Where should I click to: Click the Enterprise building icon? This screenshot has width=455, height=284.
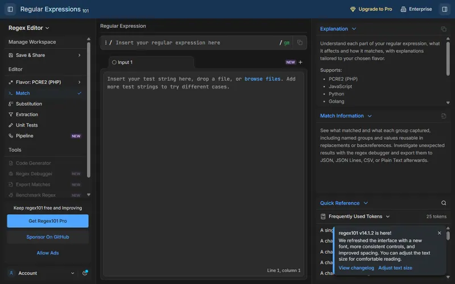(403, 9)
